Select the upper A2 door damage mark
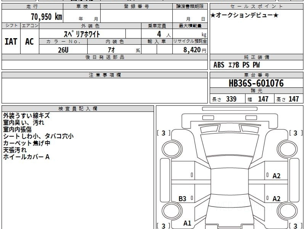Viewport: 305px width, 229px height. tap(276, 176)
